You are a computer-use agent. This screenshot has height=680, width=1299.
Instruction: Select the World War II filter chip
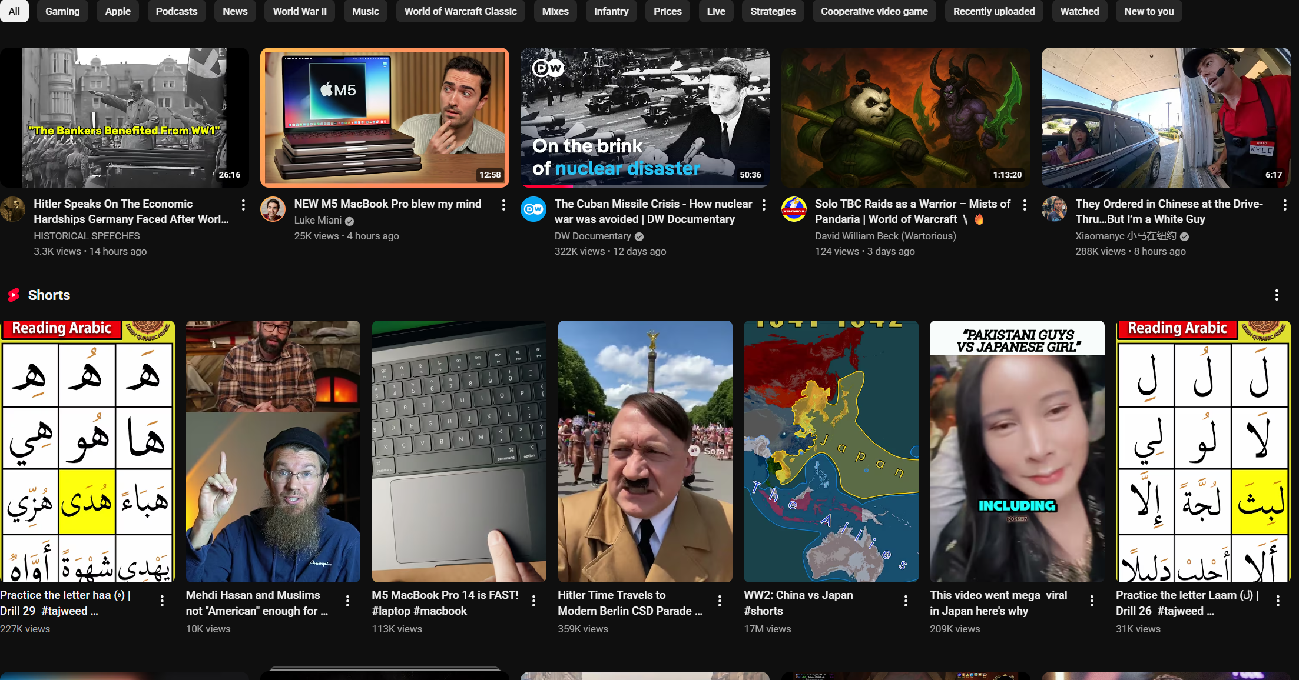(300, 11)
